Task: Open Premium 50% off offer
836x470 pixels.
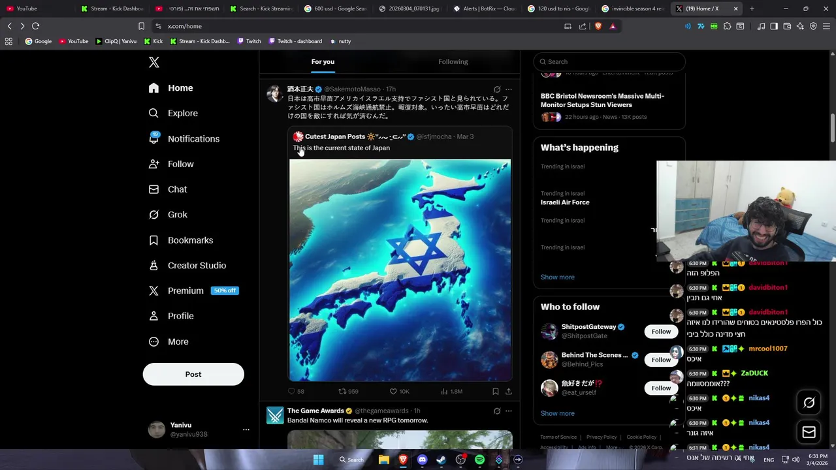Action: (193, 290)
